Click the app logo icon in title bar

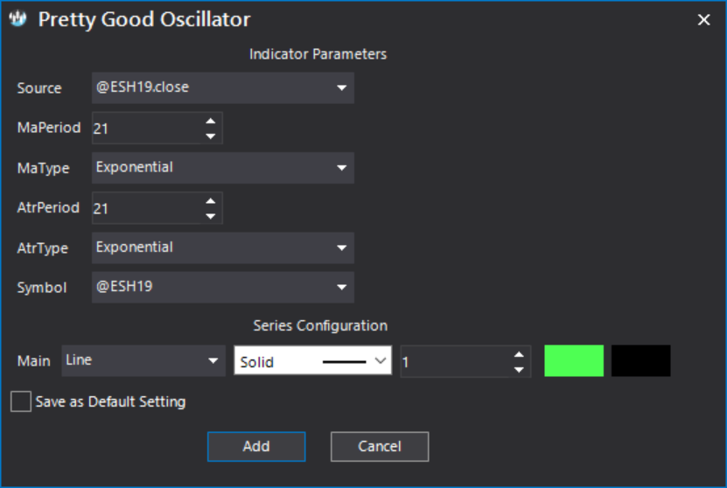coord(17,18)
